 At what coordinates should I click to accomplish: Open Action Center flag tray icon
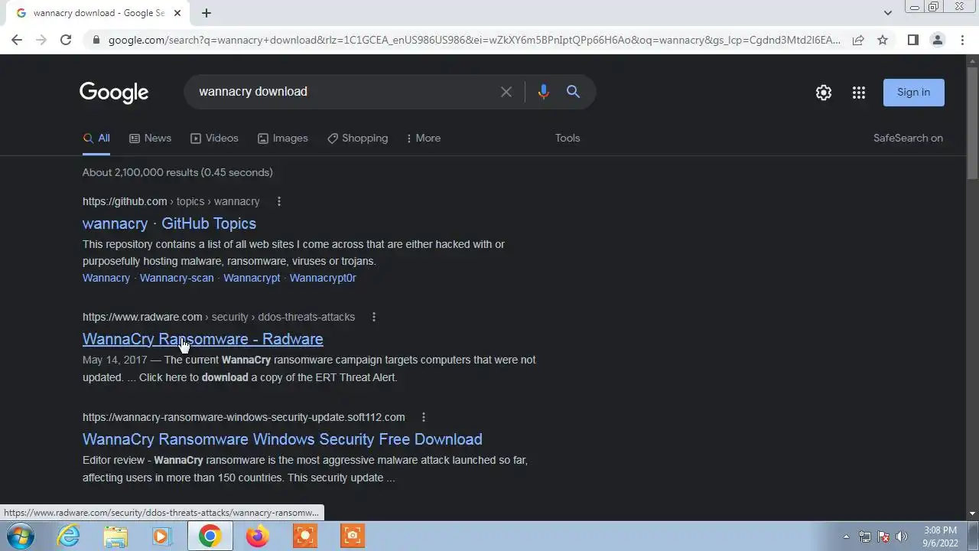point(883,536)
